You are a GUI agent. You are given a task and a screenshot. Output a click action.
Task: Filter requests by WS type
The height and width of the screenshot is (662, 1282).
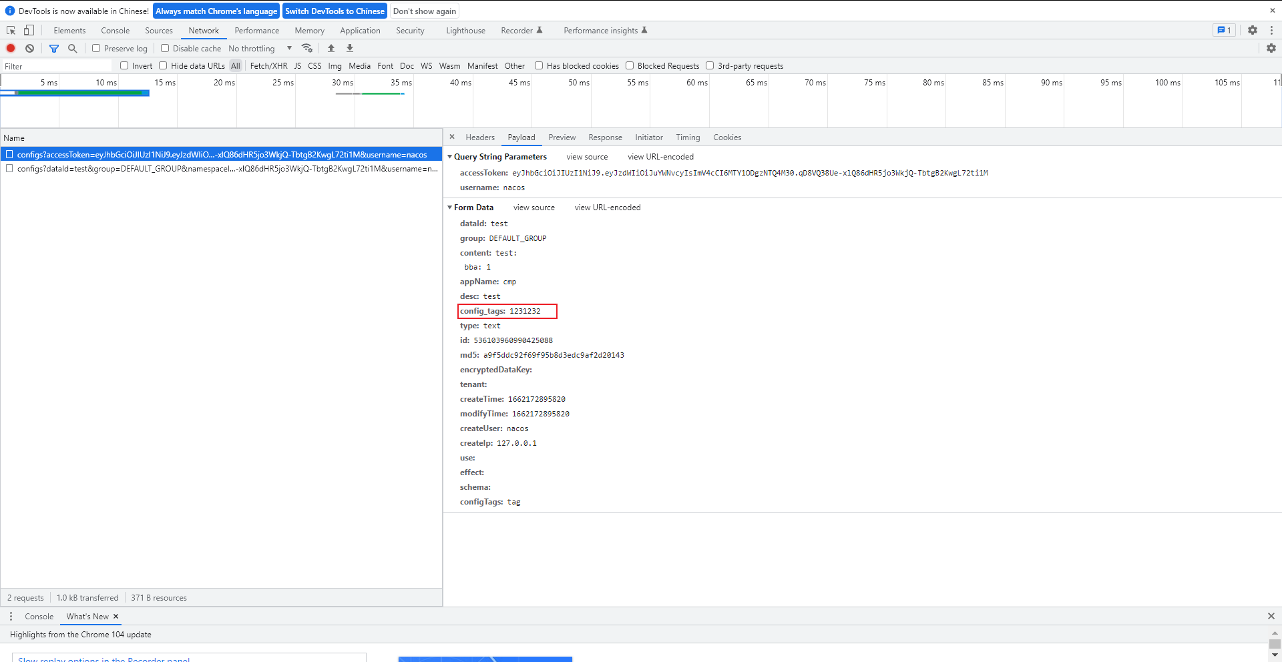[x=427, y=65]
